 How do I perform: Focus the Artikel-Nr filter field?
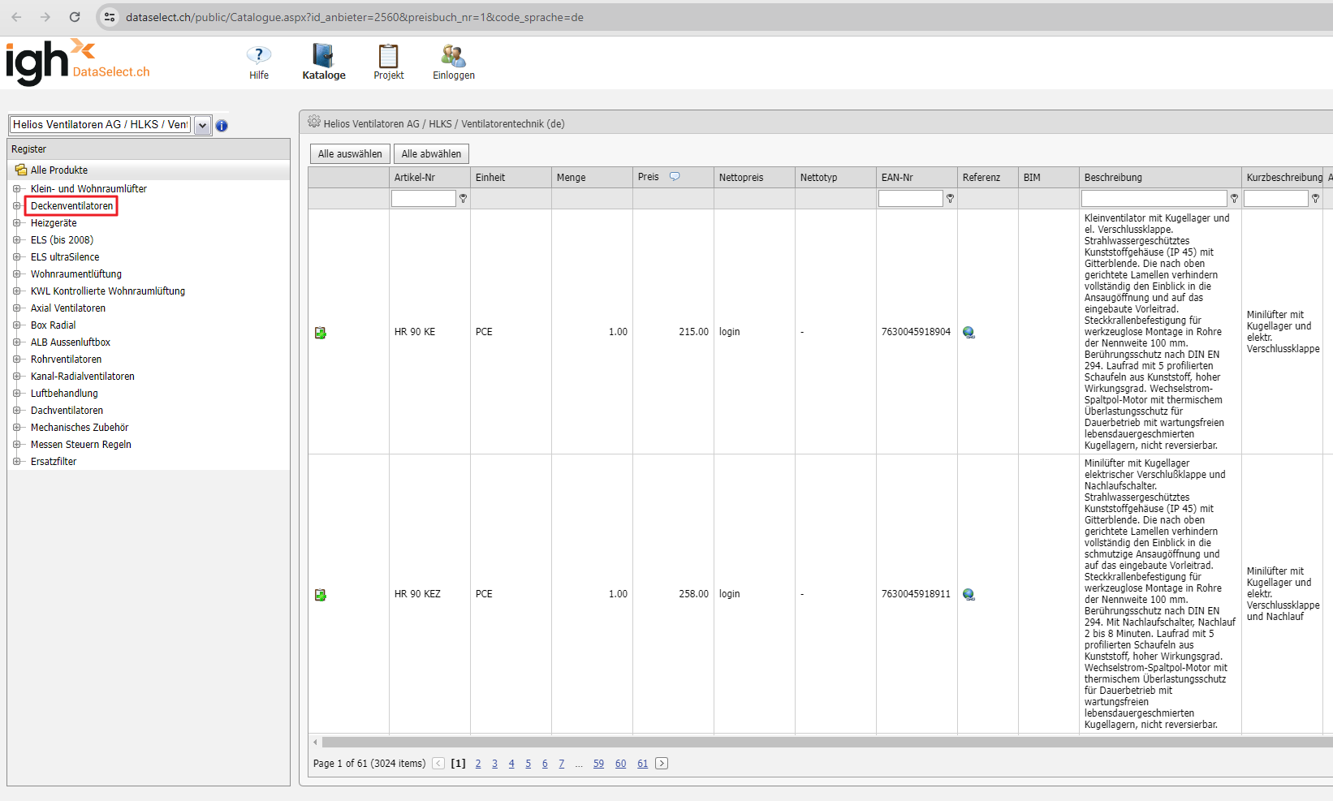point(424,198)
